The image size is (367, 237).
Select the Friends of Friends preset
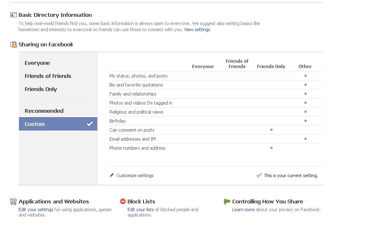click(x=48, y=76)
